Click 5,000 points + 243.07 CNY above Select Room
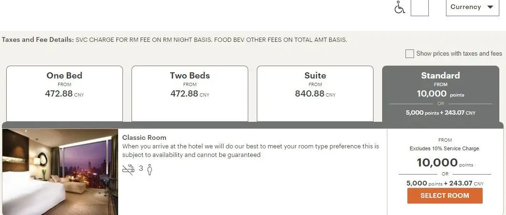The image size is (506, 215). point(445,183)
